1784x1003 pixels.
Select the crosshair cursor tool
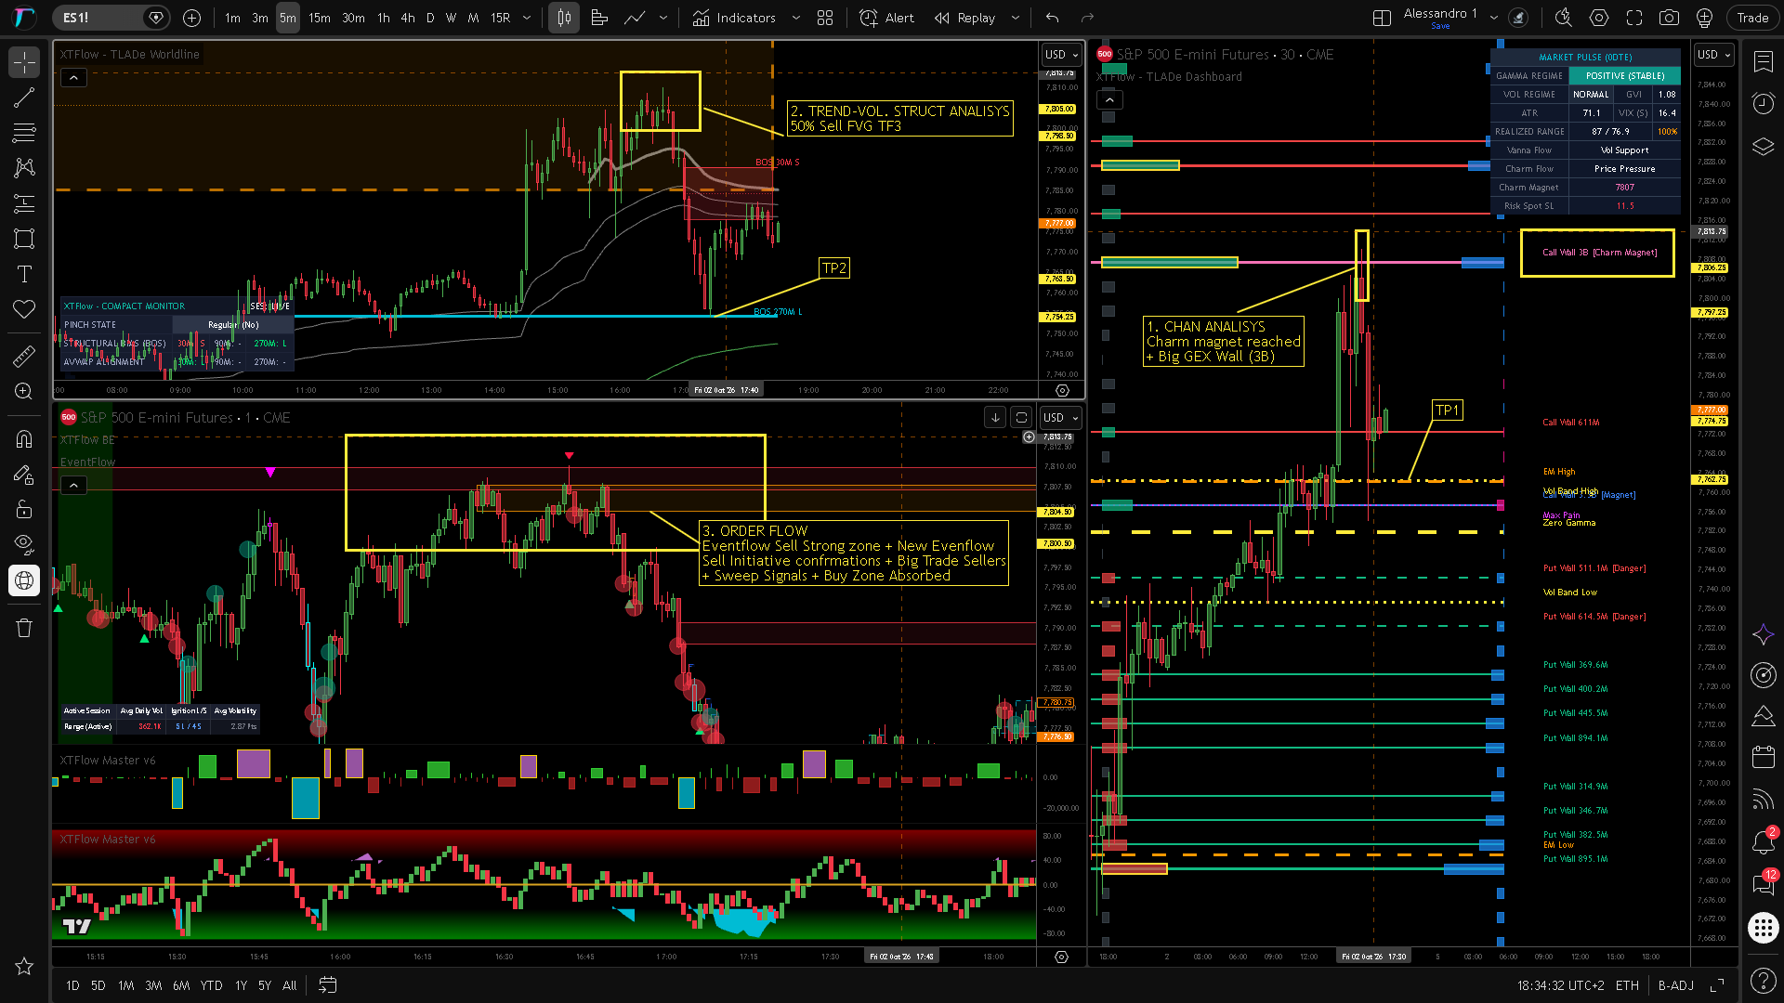(x=24, y=62)
